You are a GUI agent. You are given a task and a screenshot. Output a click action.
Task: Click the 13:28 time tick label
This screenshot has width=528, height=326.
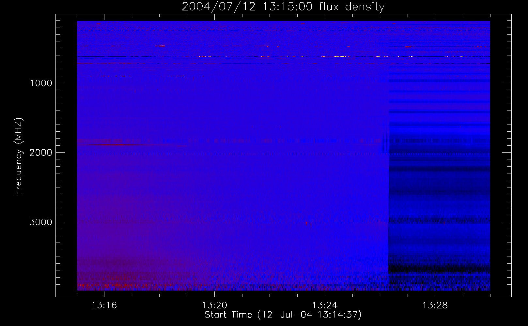pyautogui.click(x=435, y=305)
